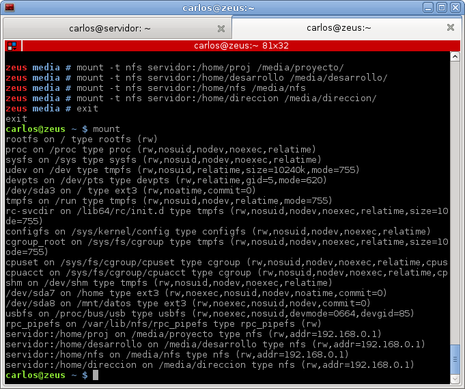
Task: Click the 'servidor:/home/desarrollo on /media/desarrollo' line
Action: (x=215, y=344)
